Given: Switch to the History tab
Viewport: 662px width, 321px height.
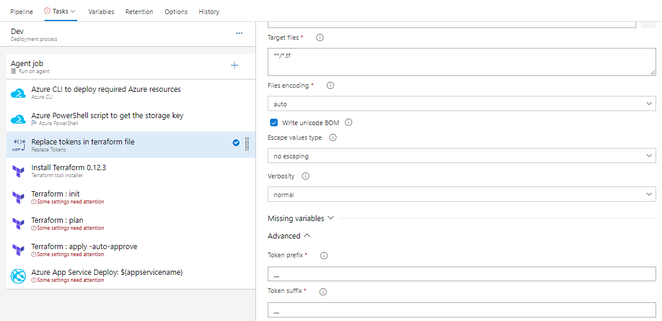Looking at the screenshot, I should [209, 12].
